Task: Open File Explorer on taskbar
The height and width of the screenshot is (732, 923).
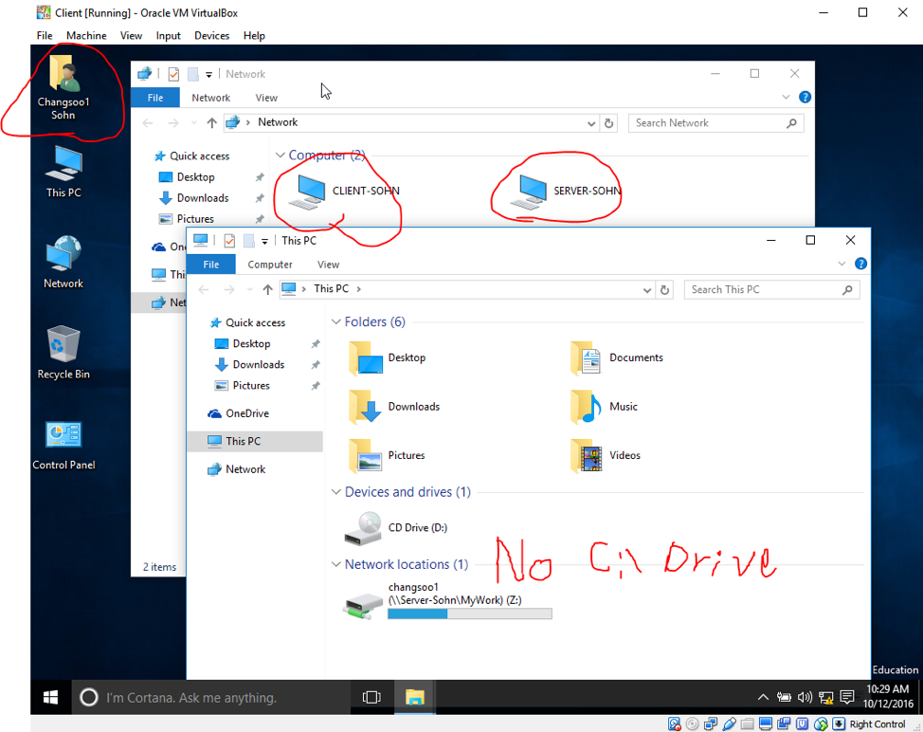Action: (415, 697)
